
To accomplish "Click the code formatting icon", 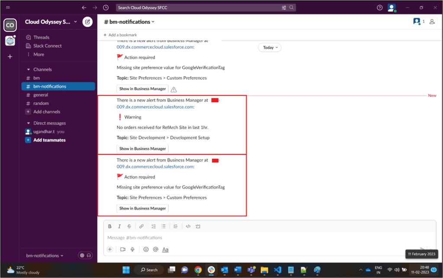I will coord(188,226).
